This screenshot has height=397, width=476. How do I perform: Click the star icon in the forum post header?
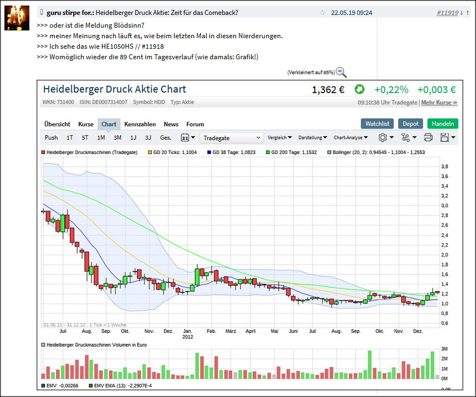click(323, 12)
